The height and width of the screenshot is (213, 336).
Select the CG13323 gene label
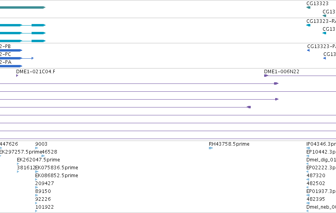317,4
